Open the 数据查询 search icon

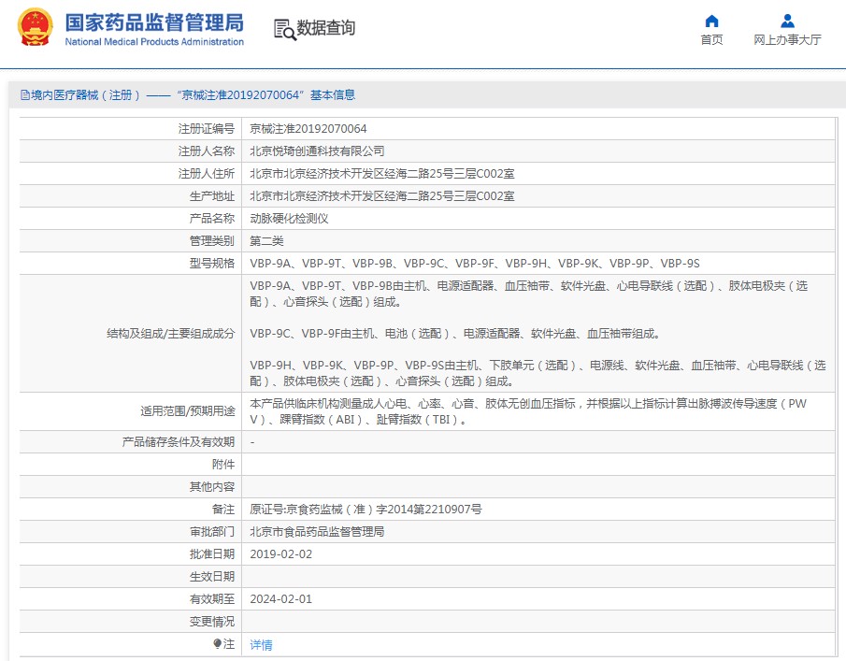click(285, 30)
